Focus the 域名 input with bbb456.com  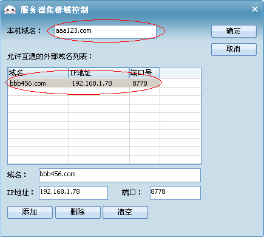click(120, 175)
